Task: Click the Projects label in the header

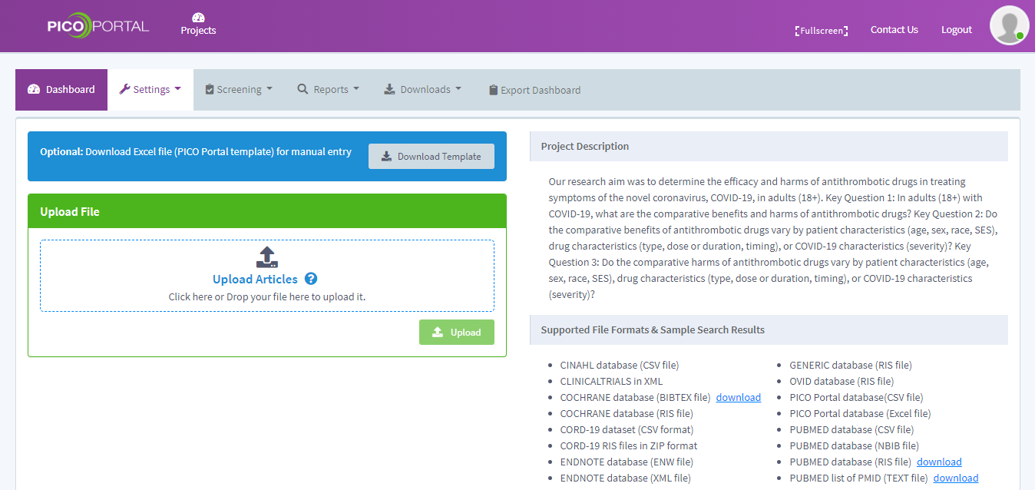Action: pos(198,31)
